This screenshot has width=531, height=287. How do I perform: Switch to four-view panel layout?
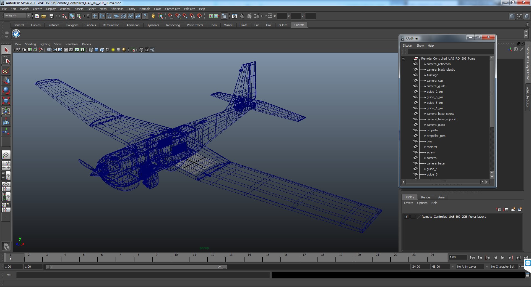point(6,165)
